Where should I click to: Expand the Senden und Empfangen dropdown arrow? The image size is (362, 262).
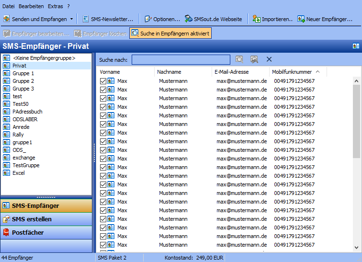[x=71, y=19]
